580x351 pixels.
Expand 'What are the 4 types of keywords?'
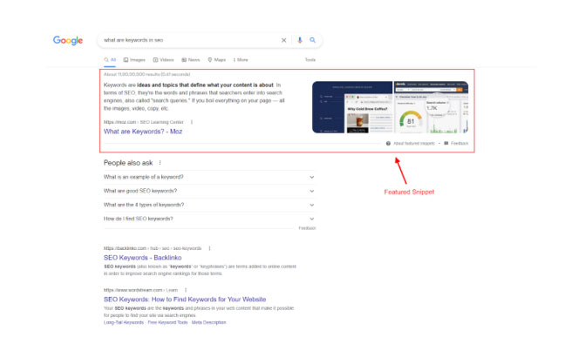point(209,205)
